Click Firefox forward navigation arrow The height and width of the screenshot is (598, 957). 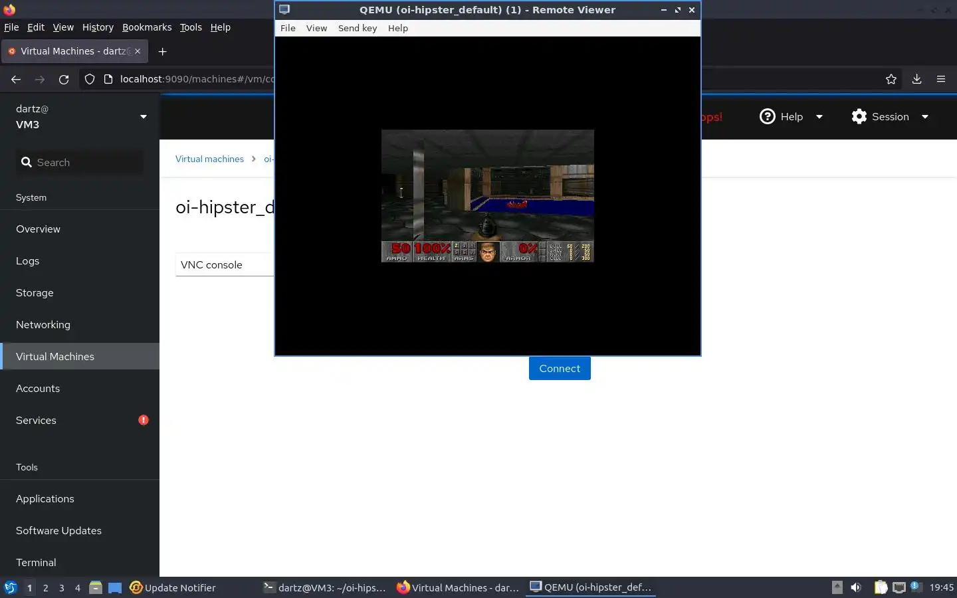[x=40, y=79]
